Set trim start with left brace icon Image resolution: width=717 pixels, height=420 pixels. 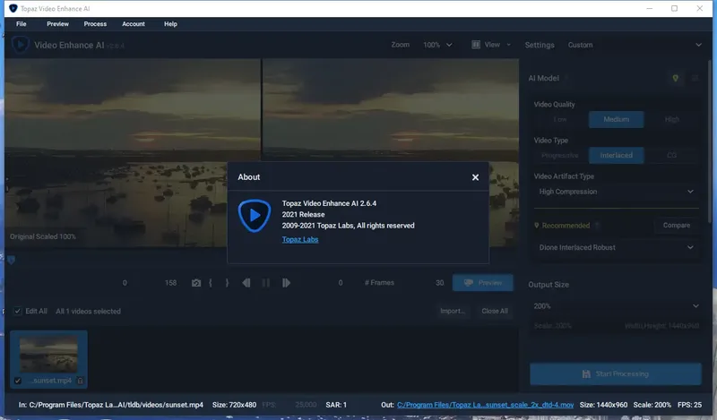point(211,283)
